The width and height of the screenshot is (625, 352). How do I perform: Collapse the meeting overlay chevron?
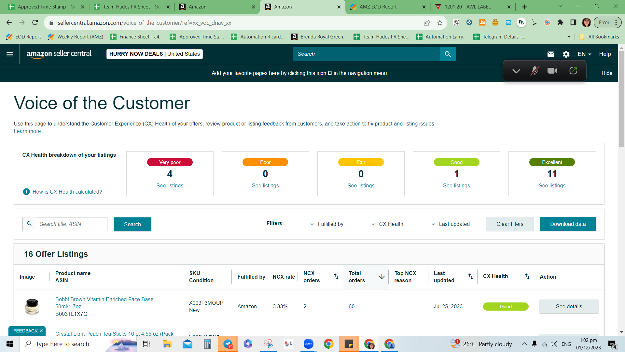tap(516, 71)
